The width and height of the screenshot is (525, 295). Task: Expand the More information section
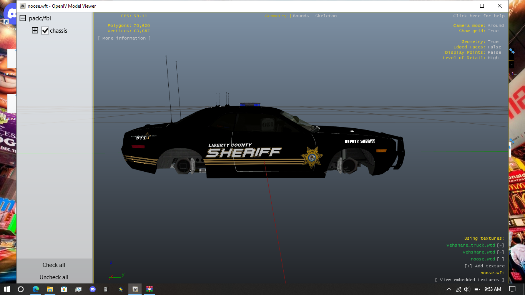[x=124, y=38]
